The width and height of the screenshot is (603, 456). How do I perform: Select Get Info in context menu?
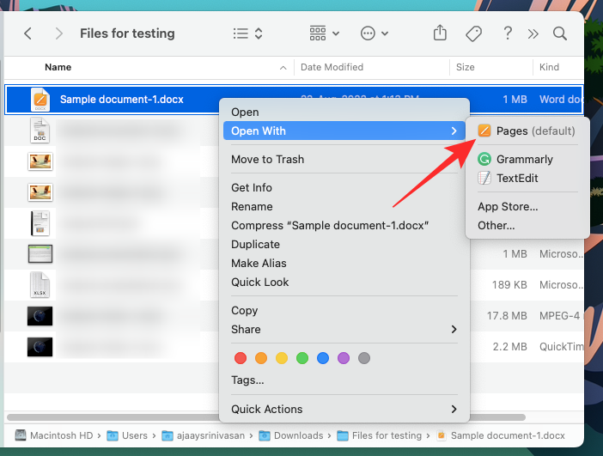coord(252,188)
